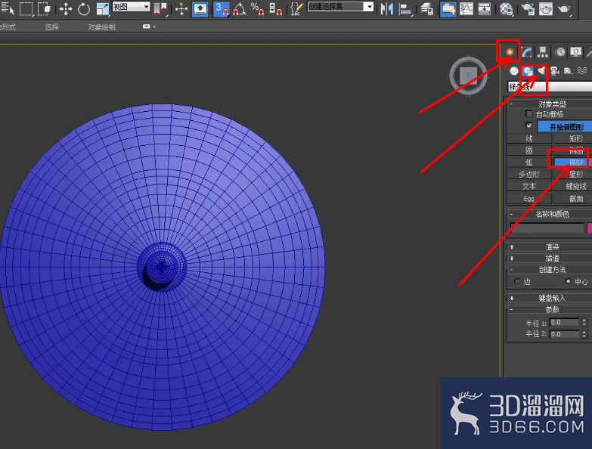Viewport: 592px width, 449px height.
Task: Click the 线 shape button
Action: pos(529,138)
